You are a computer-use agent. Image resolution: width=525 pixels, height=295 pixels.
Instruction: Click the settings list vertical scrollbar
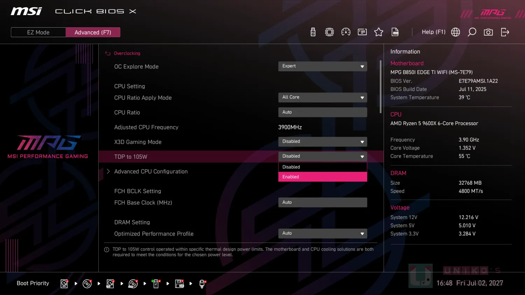(380, 87)
